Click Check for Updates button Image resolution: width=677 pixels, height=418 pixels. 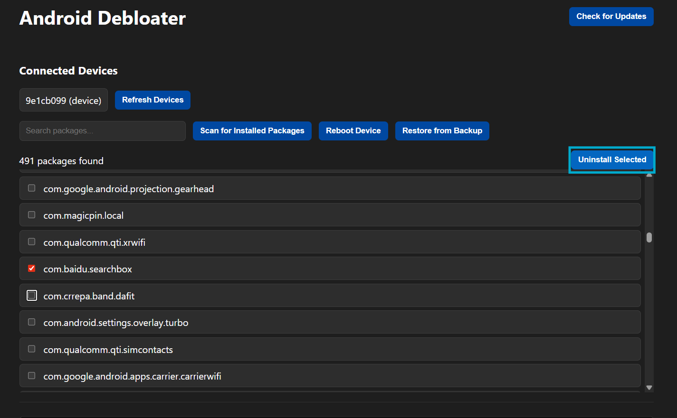click(611, 17)
